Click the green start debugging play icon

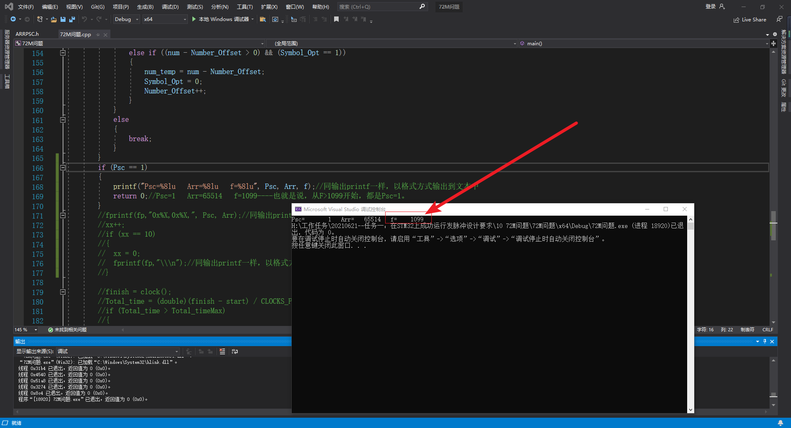click(194, 19)
